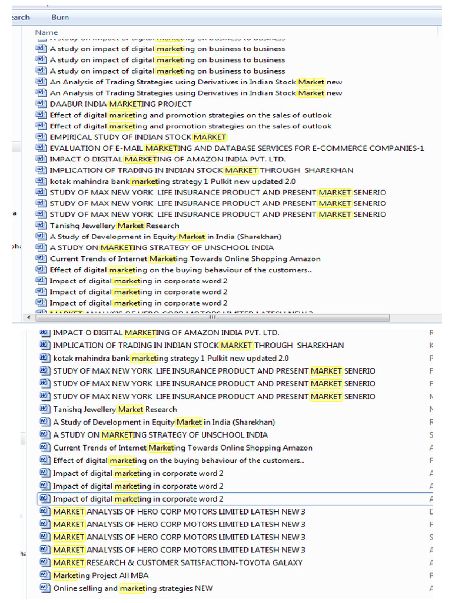
Task: Select kotak mahindra bank marketing strategy, upper list
Action: point(172,181)
